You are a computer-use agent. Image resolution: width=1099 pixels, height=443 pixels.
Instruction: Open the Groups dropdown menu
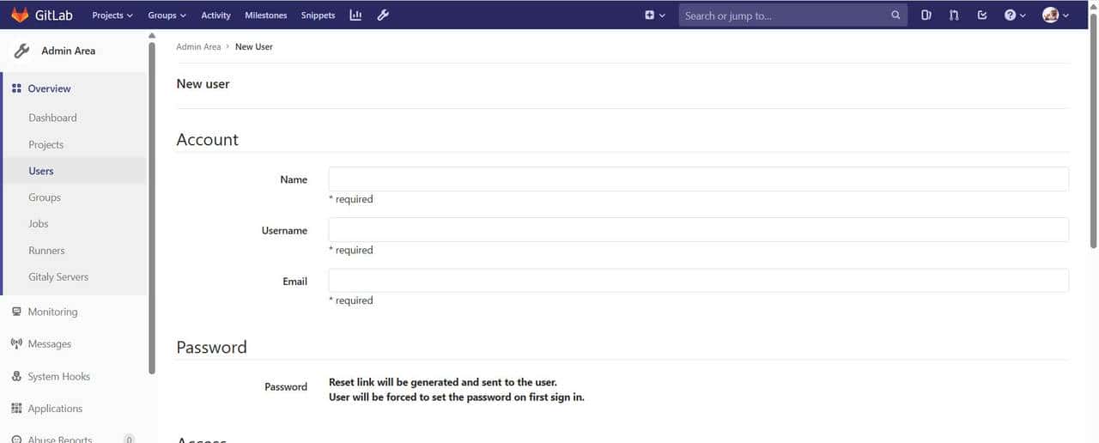pos(167,15)
